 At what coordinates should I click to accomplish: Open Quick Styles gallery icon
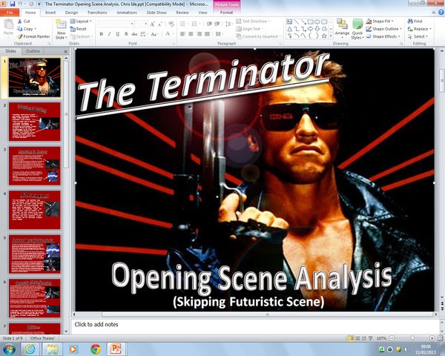point(357,24)
